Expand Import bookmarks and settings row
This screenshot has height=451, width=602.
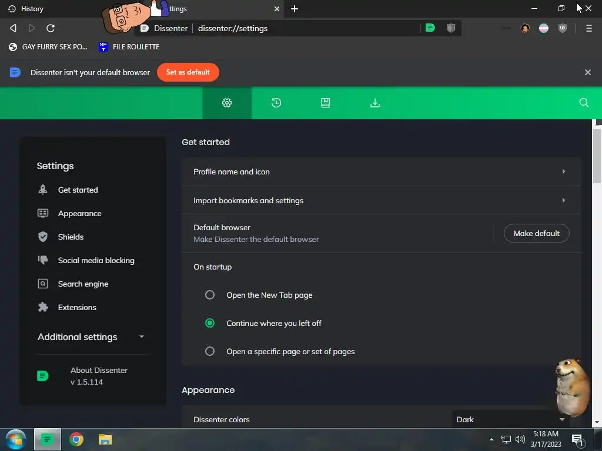[381, 200]
